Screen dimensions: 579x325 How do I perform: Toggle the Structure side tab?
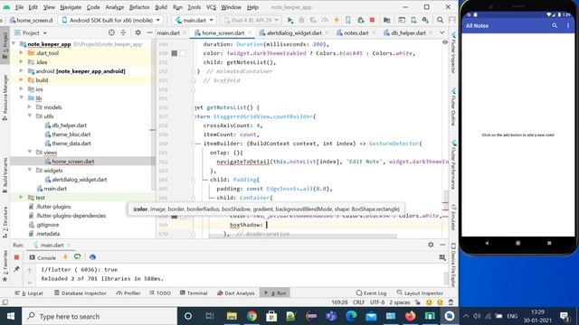5,222
